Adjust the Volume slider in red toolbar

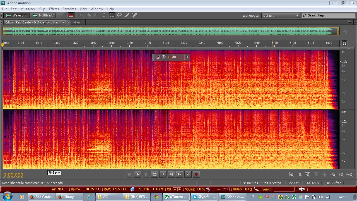coord(221,189)
